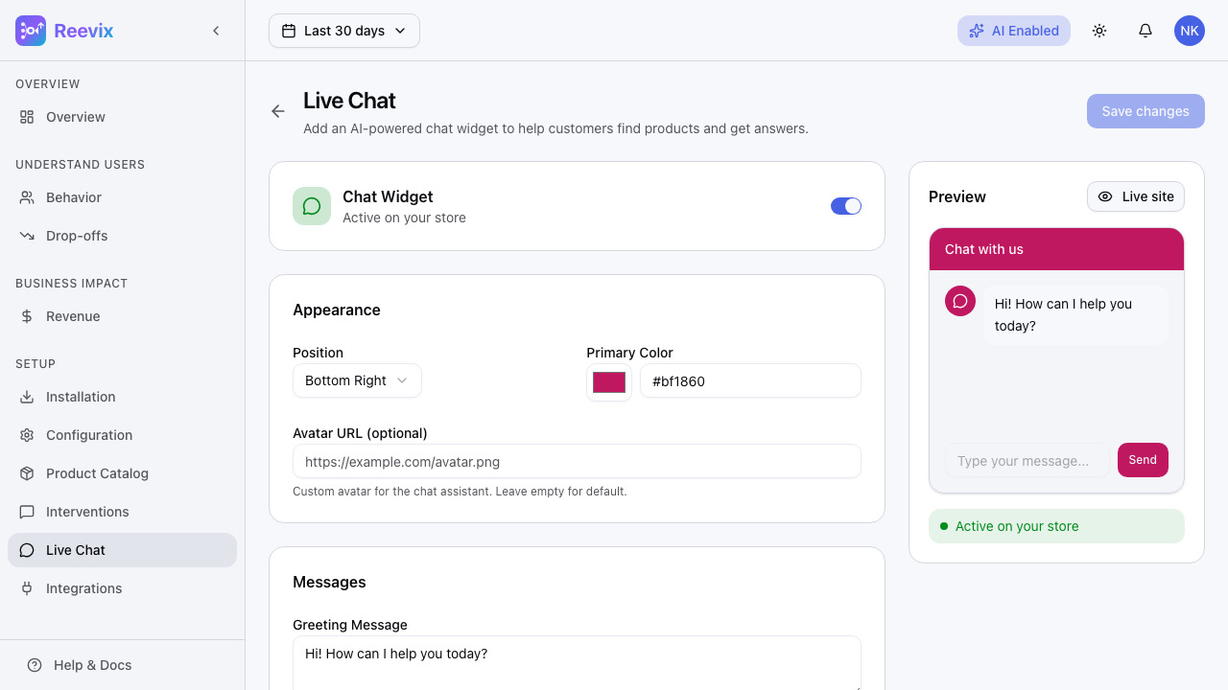Open Help & Docs

pyautogui.click(x=122, y=665)
